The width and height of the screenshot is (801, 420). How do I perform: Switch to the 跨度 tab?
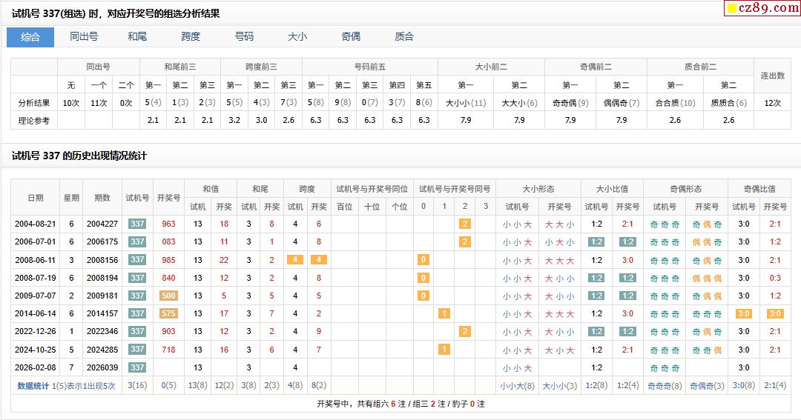191,37
